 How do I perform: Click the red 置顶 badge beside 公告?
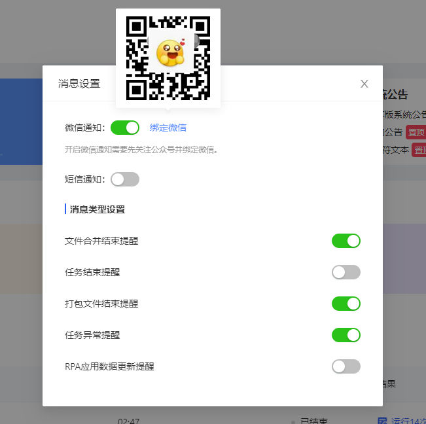coord(416,132)
